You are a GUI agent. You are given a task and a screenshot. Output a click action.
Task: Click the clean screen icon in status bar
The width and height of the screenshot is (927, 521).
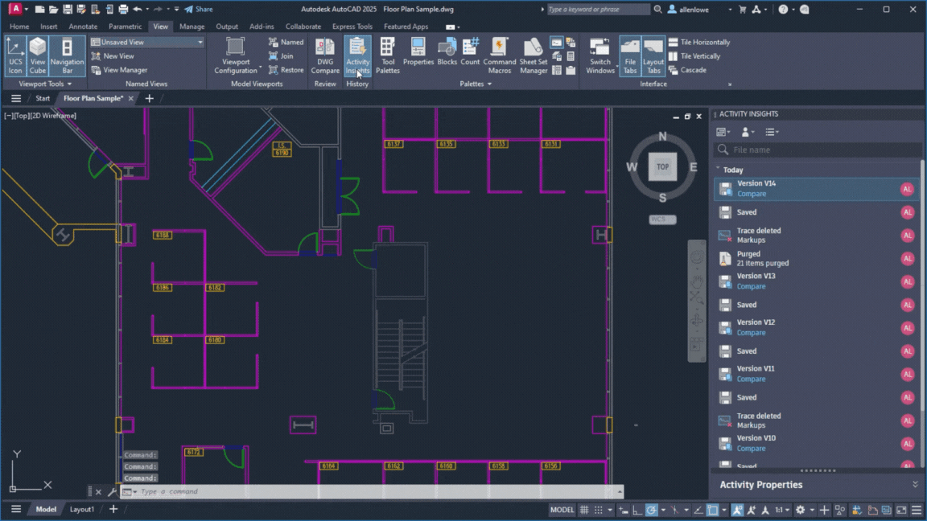coord(901,510)
